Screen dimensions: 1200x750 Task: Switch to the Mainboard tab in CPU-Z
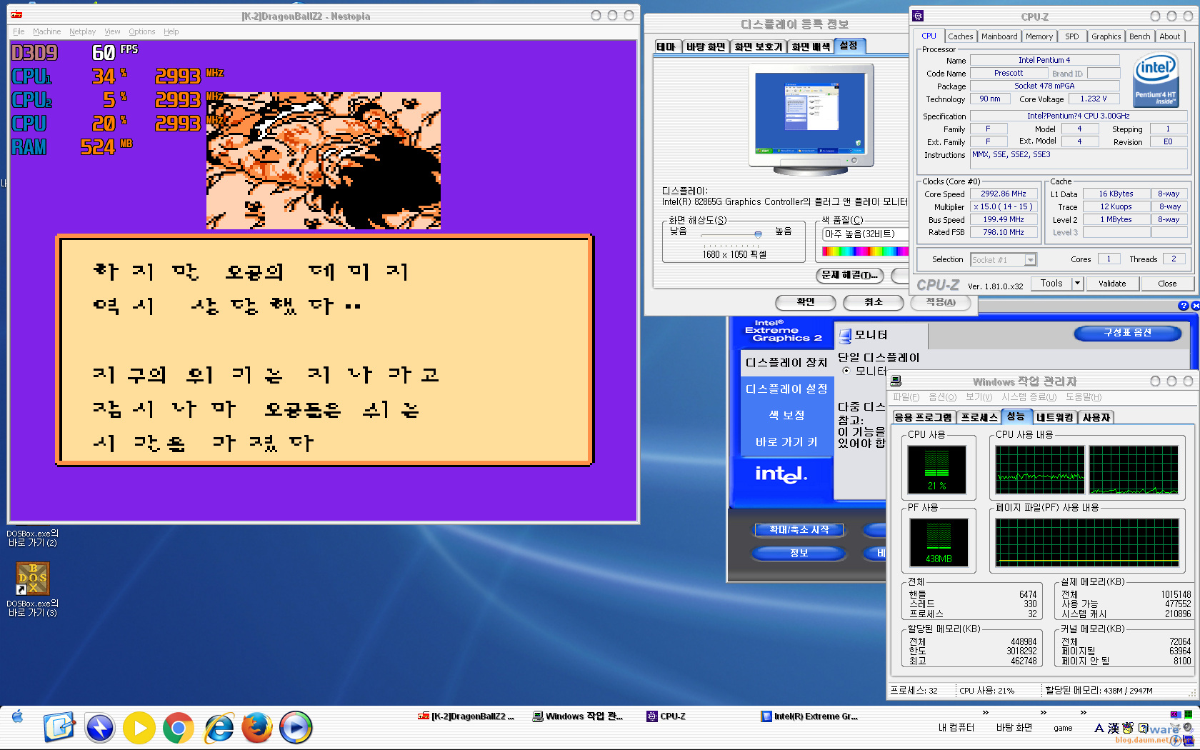click(999, 36)
